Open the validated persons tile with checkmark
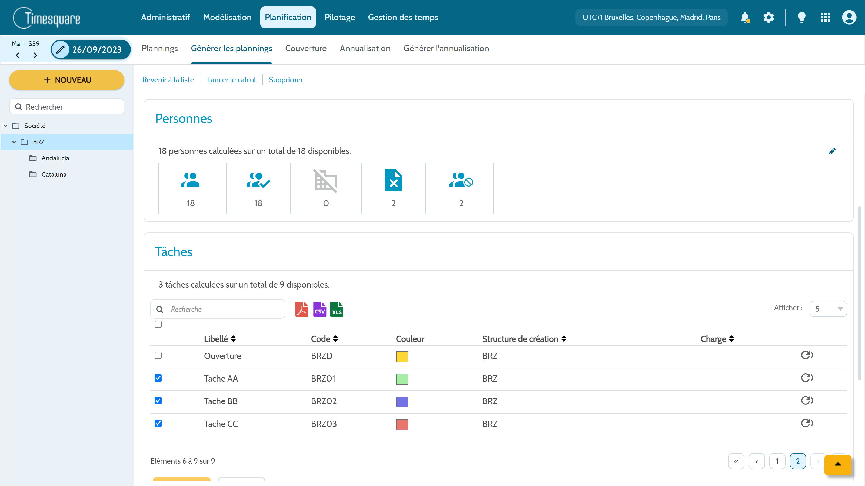Viewport: 865px width, 486px height. 258,188
